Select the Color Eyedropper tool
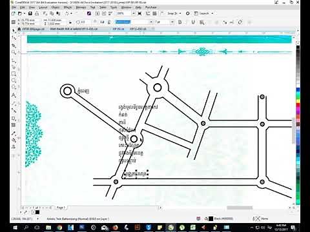Viewport: 310px width, 232px height. (14, 133)
